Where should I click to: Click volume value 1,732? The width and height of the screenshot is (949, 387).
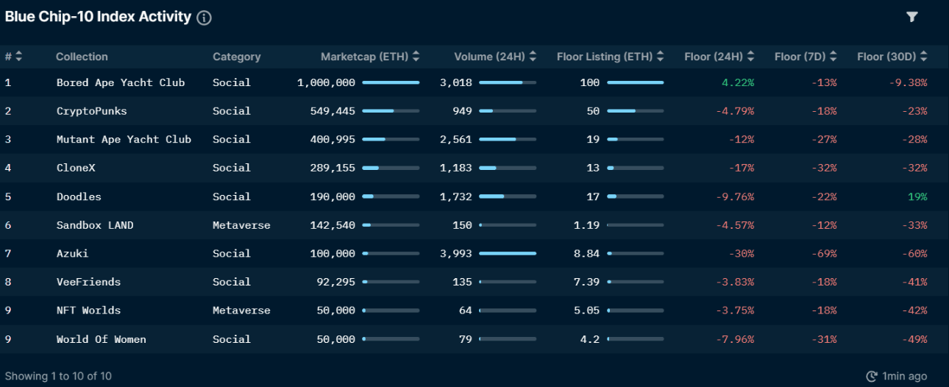456,196
